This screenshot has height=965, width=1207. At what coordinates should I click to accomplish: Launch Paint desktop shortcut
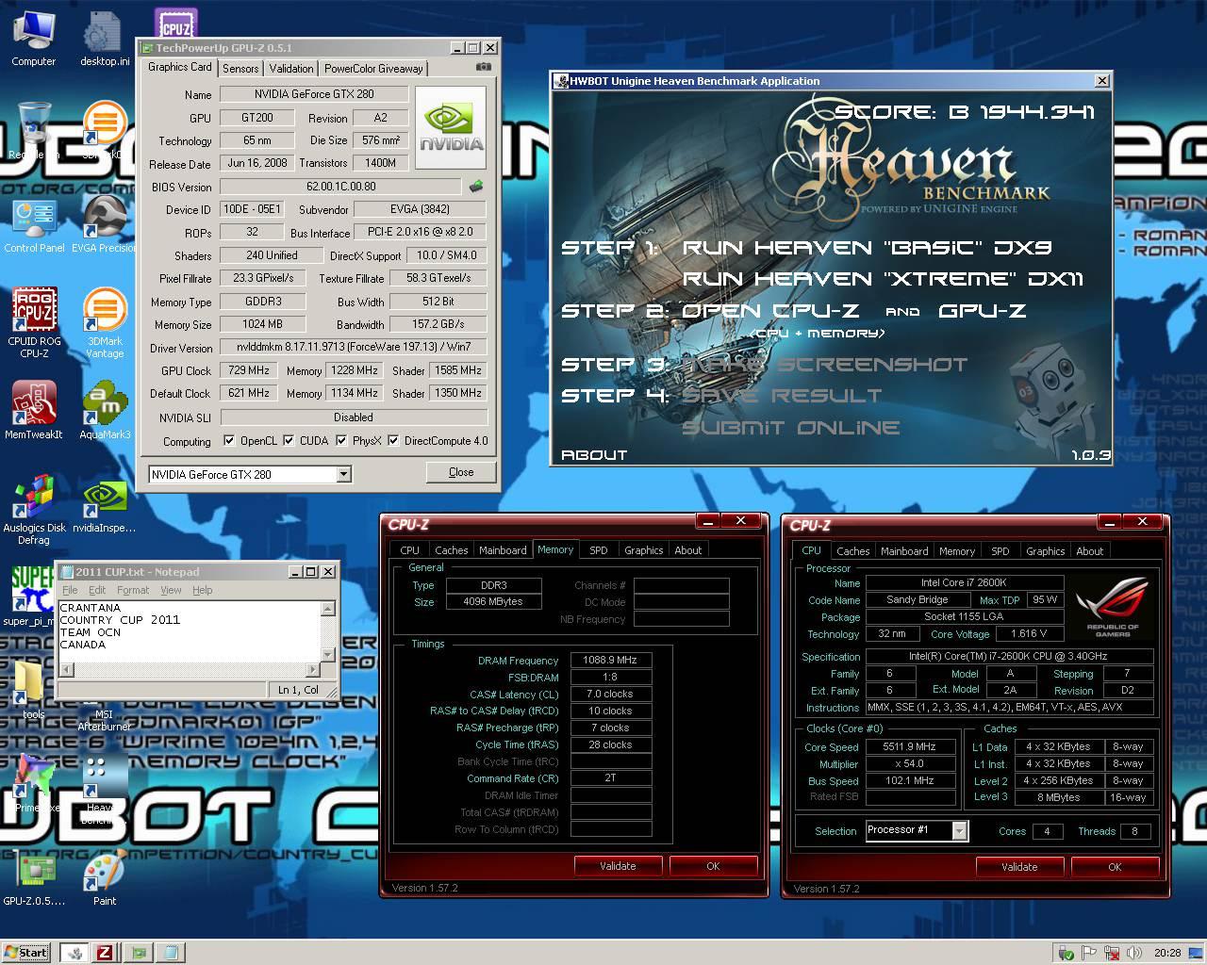105,878
